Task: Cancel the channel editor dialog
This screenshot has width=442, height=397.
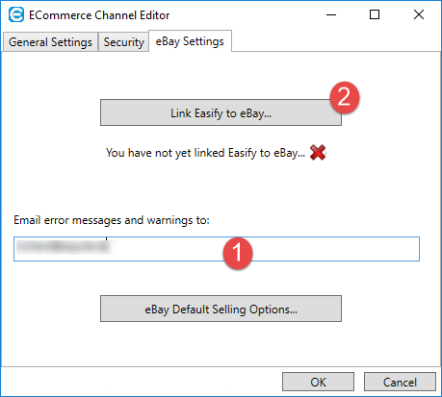Action: tap(400, 382)
